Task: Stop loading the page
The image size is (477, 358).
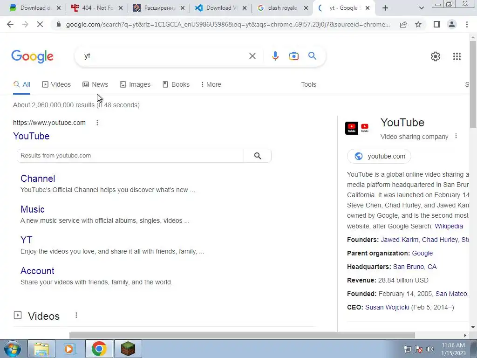Action: point(40,24)
